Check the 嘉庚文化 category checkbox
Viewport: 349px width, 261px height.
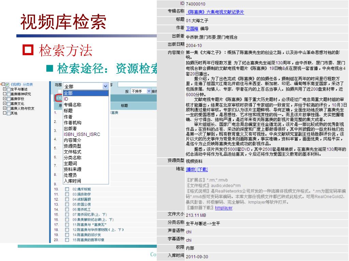pos(9,104)
